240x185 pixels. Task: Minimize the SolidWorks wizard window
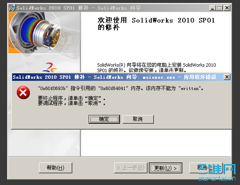(212, 8)
